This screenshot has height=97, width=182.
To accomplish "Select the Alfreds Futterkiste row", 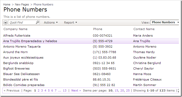I will tap(90, 36).
